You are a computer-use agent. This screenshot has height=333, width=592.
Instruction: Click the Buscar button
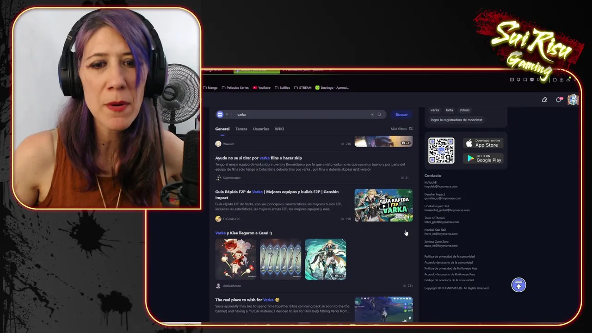[x=401, y=115]
